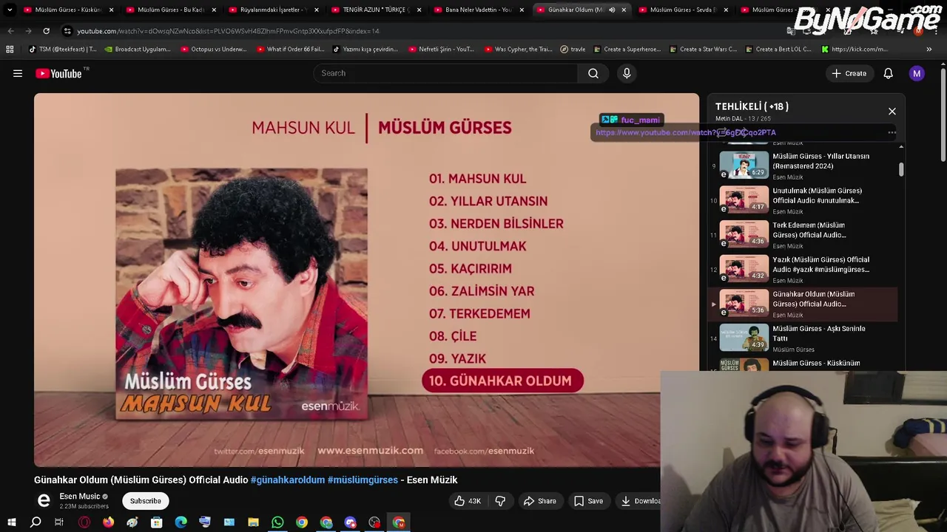
Task: Open the Create a Star Wars bookmark
Action: coord(703,50)
